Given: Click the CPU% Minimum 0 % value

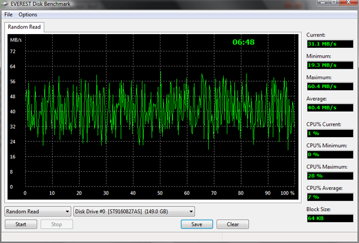Looking at the screenshot, I should [x=330, y=154].
